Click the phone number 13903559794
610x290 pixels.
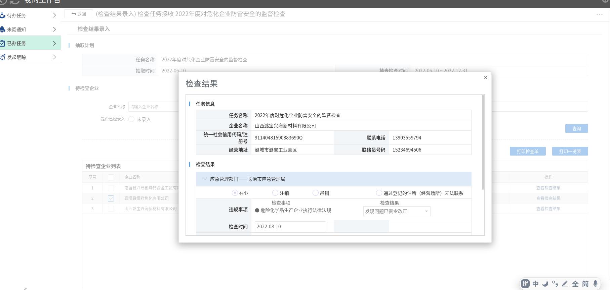pyautogui.click(x=407, y=138)
